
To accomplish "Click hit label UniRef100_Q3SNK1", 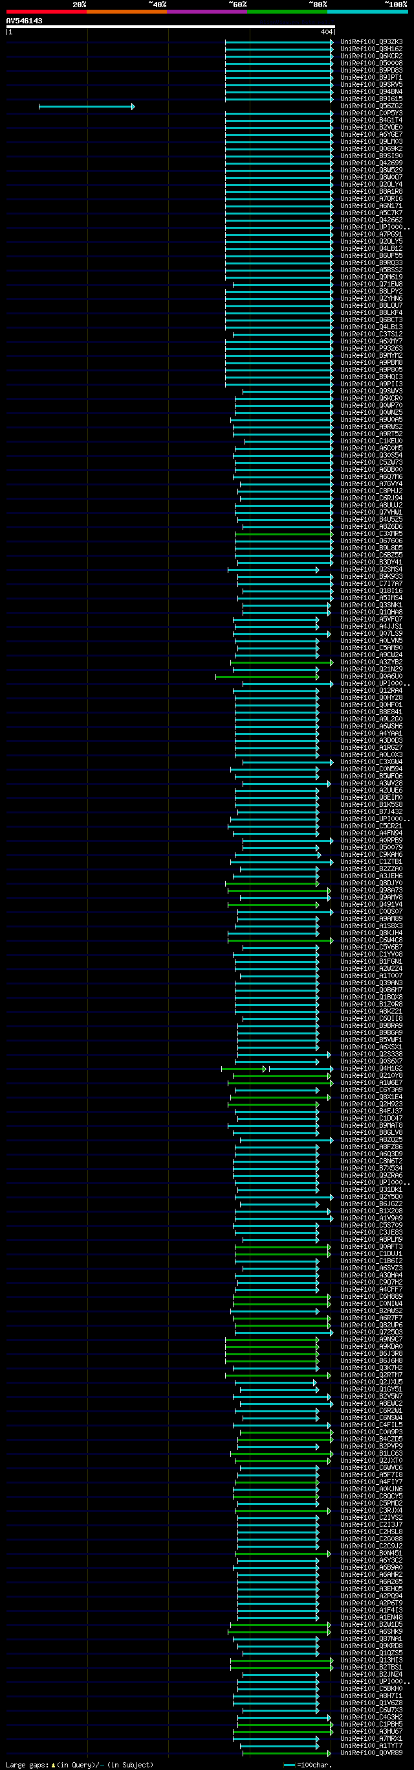I will click(x=371, y=605).
